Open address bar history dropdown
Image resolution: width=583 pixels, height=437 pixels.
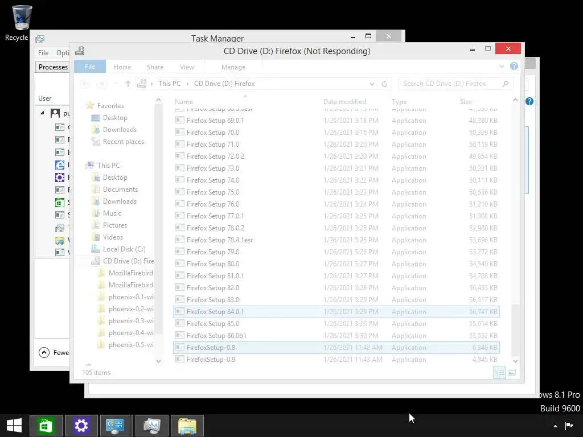pos(372,84)
